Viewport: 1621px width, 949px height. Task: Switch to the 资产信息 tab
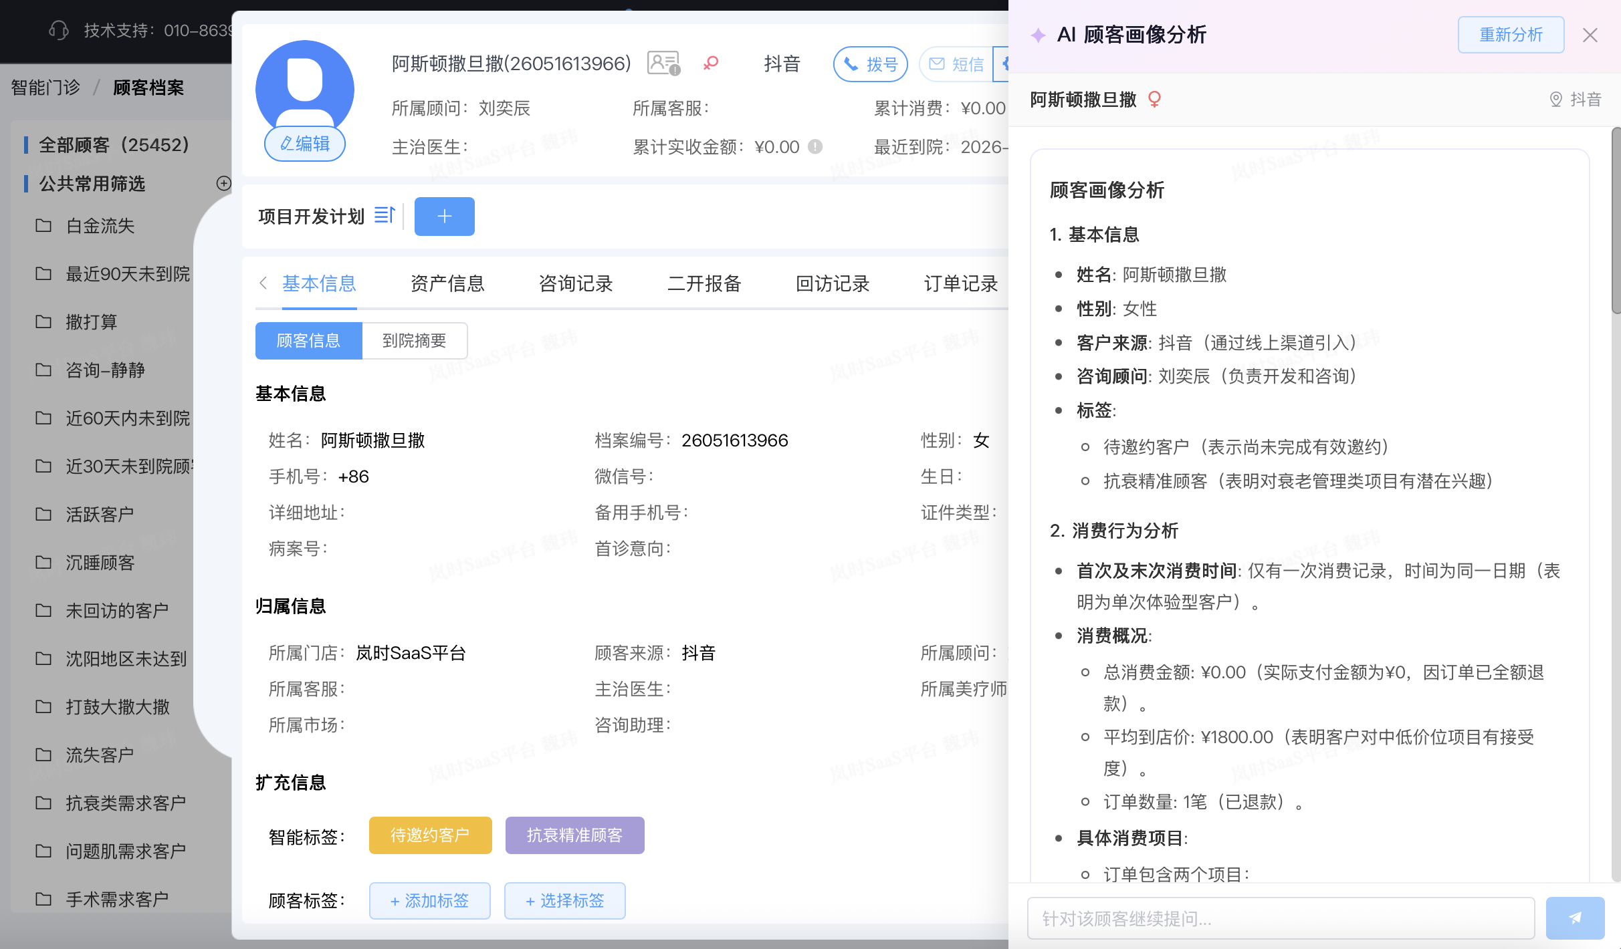tap(447, 283)
